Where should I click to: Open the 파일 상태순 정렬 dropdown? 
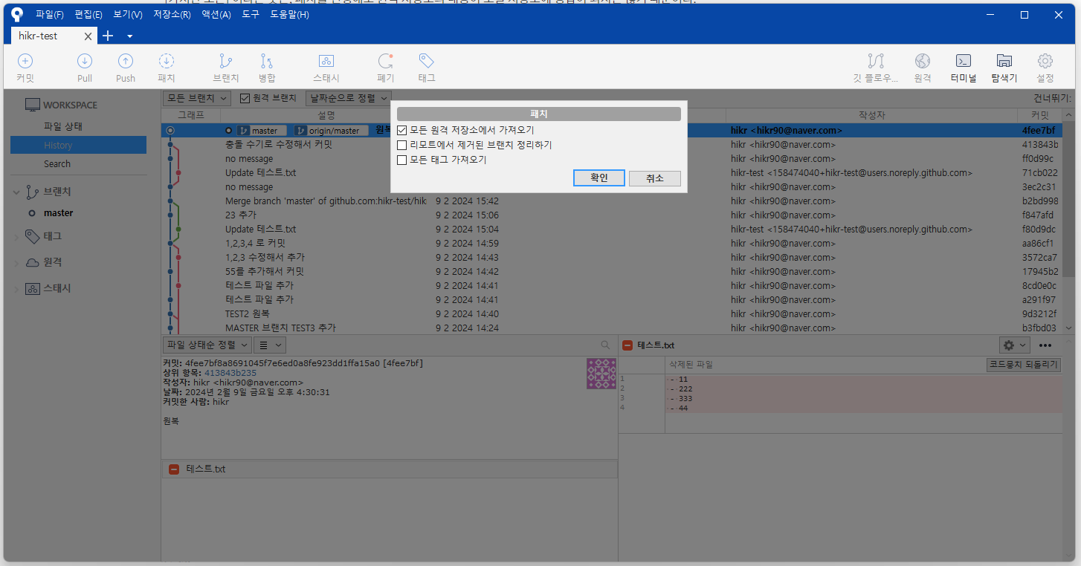pos(207,345)
